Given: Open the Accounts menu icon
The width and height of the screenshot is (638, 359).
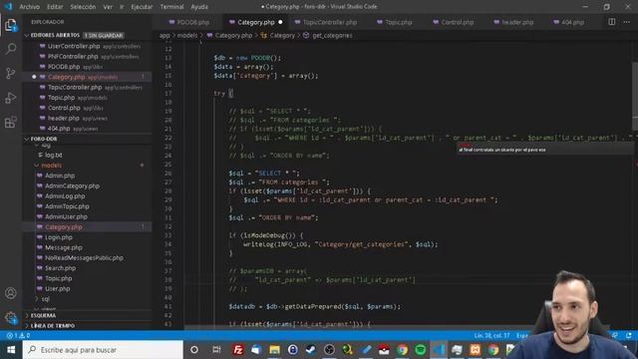Looking at the screenshot, I should tap(11, 293).
